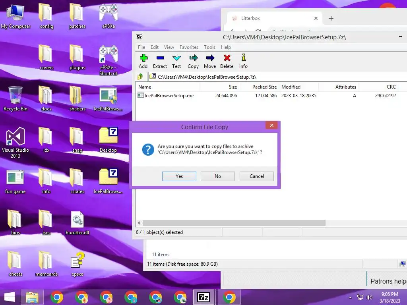Confirm file copy with Yes

(179, 176)
